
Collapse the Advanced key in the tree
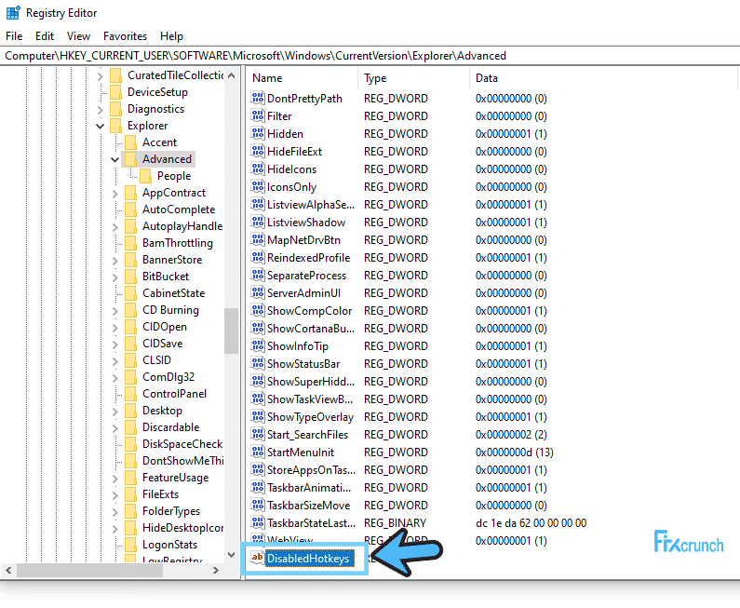click(x=114, y=159)
